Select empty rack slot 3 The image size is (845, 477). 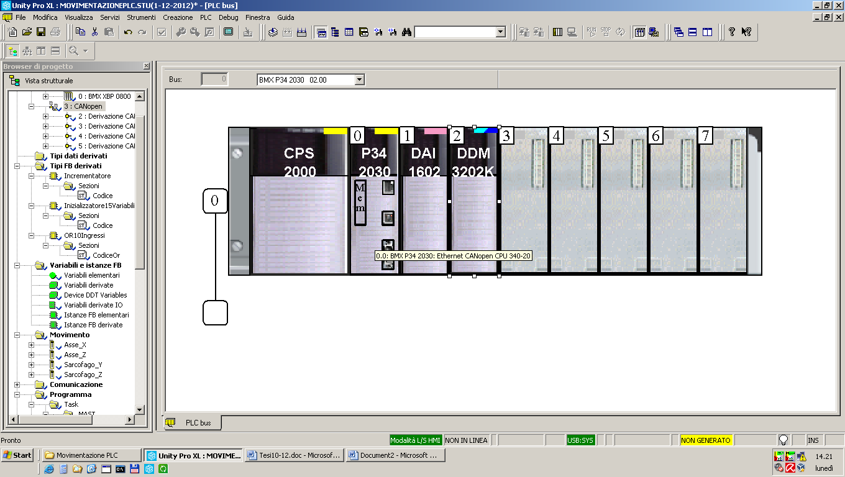524,201
